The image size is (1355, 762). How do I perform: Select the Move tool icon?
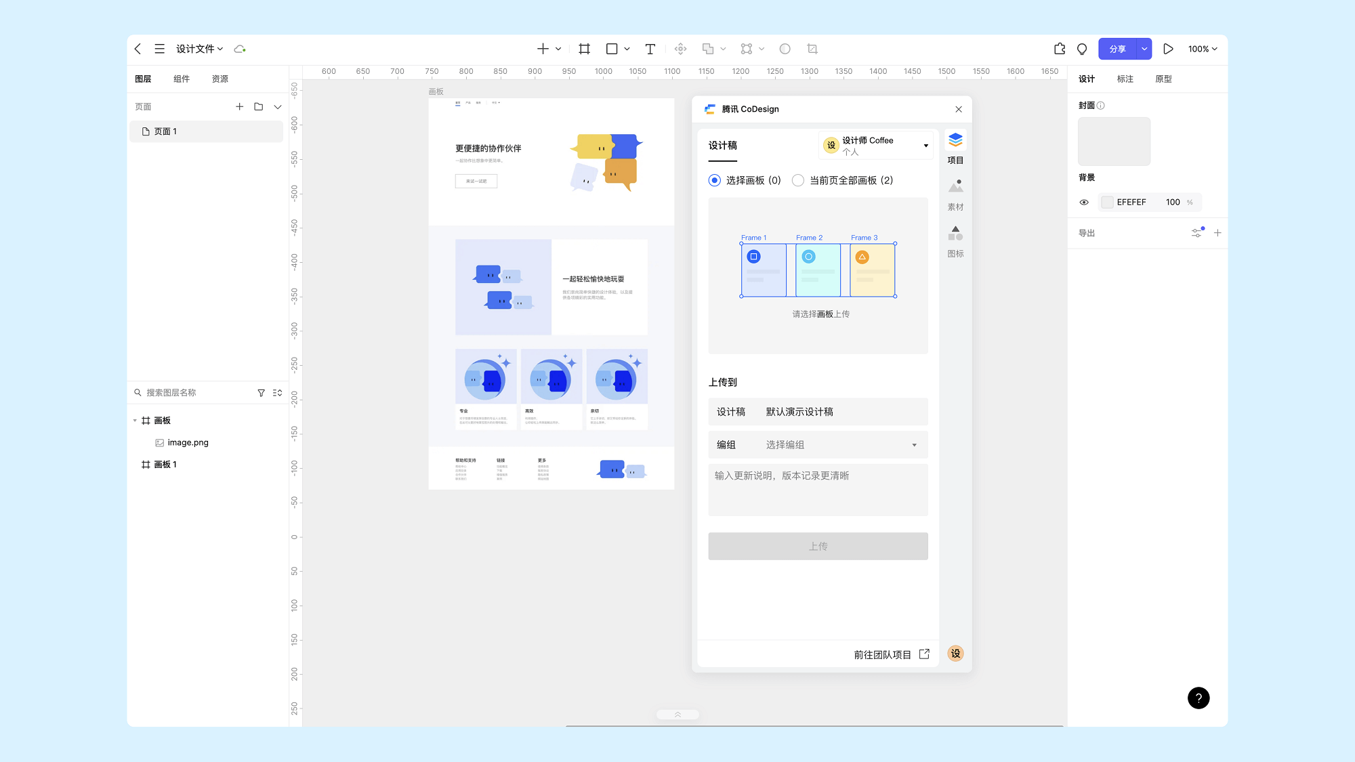coord(680,49)
